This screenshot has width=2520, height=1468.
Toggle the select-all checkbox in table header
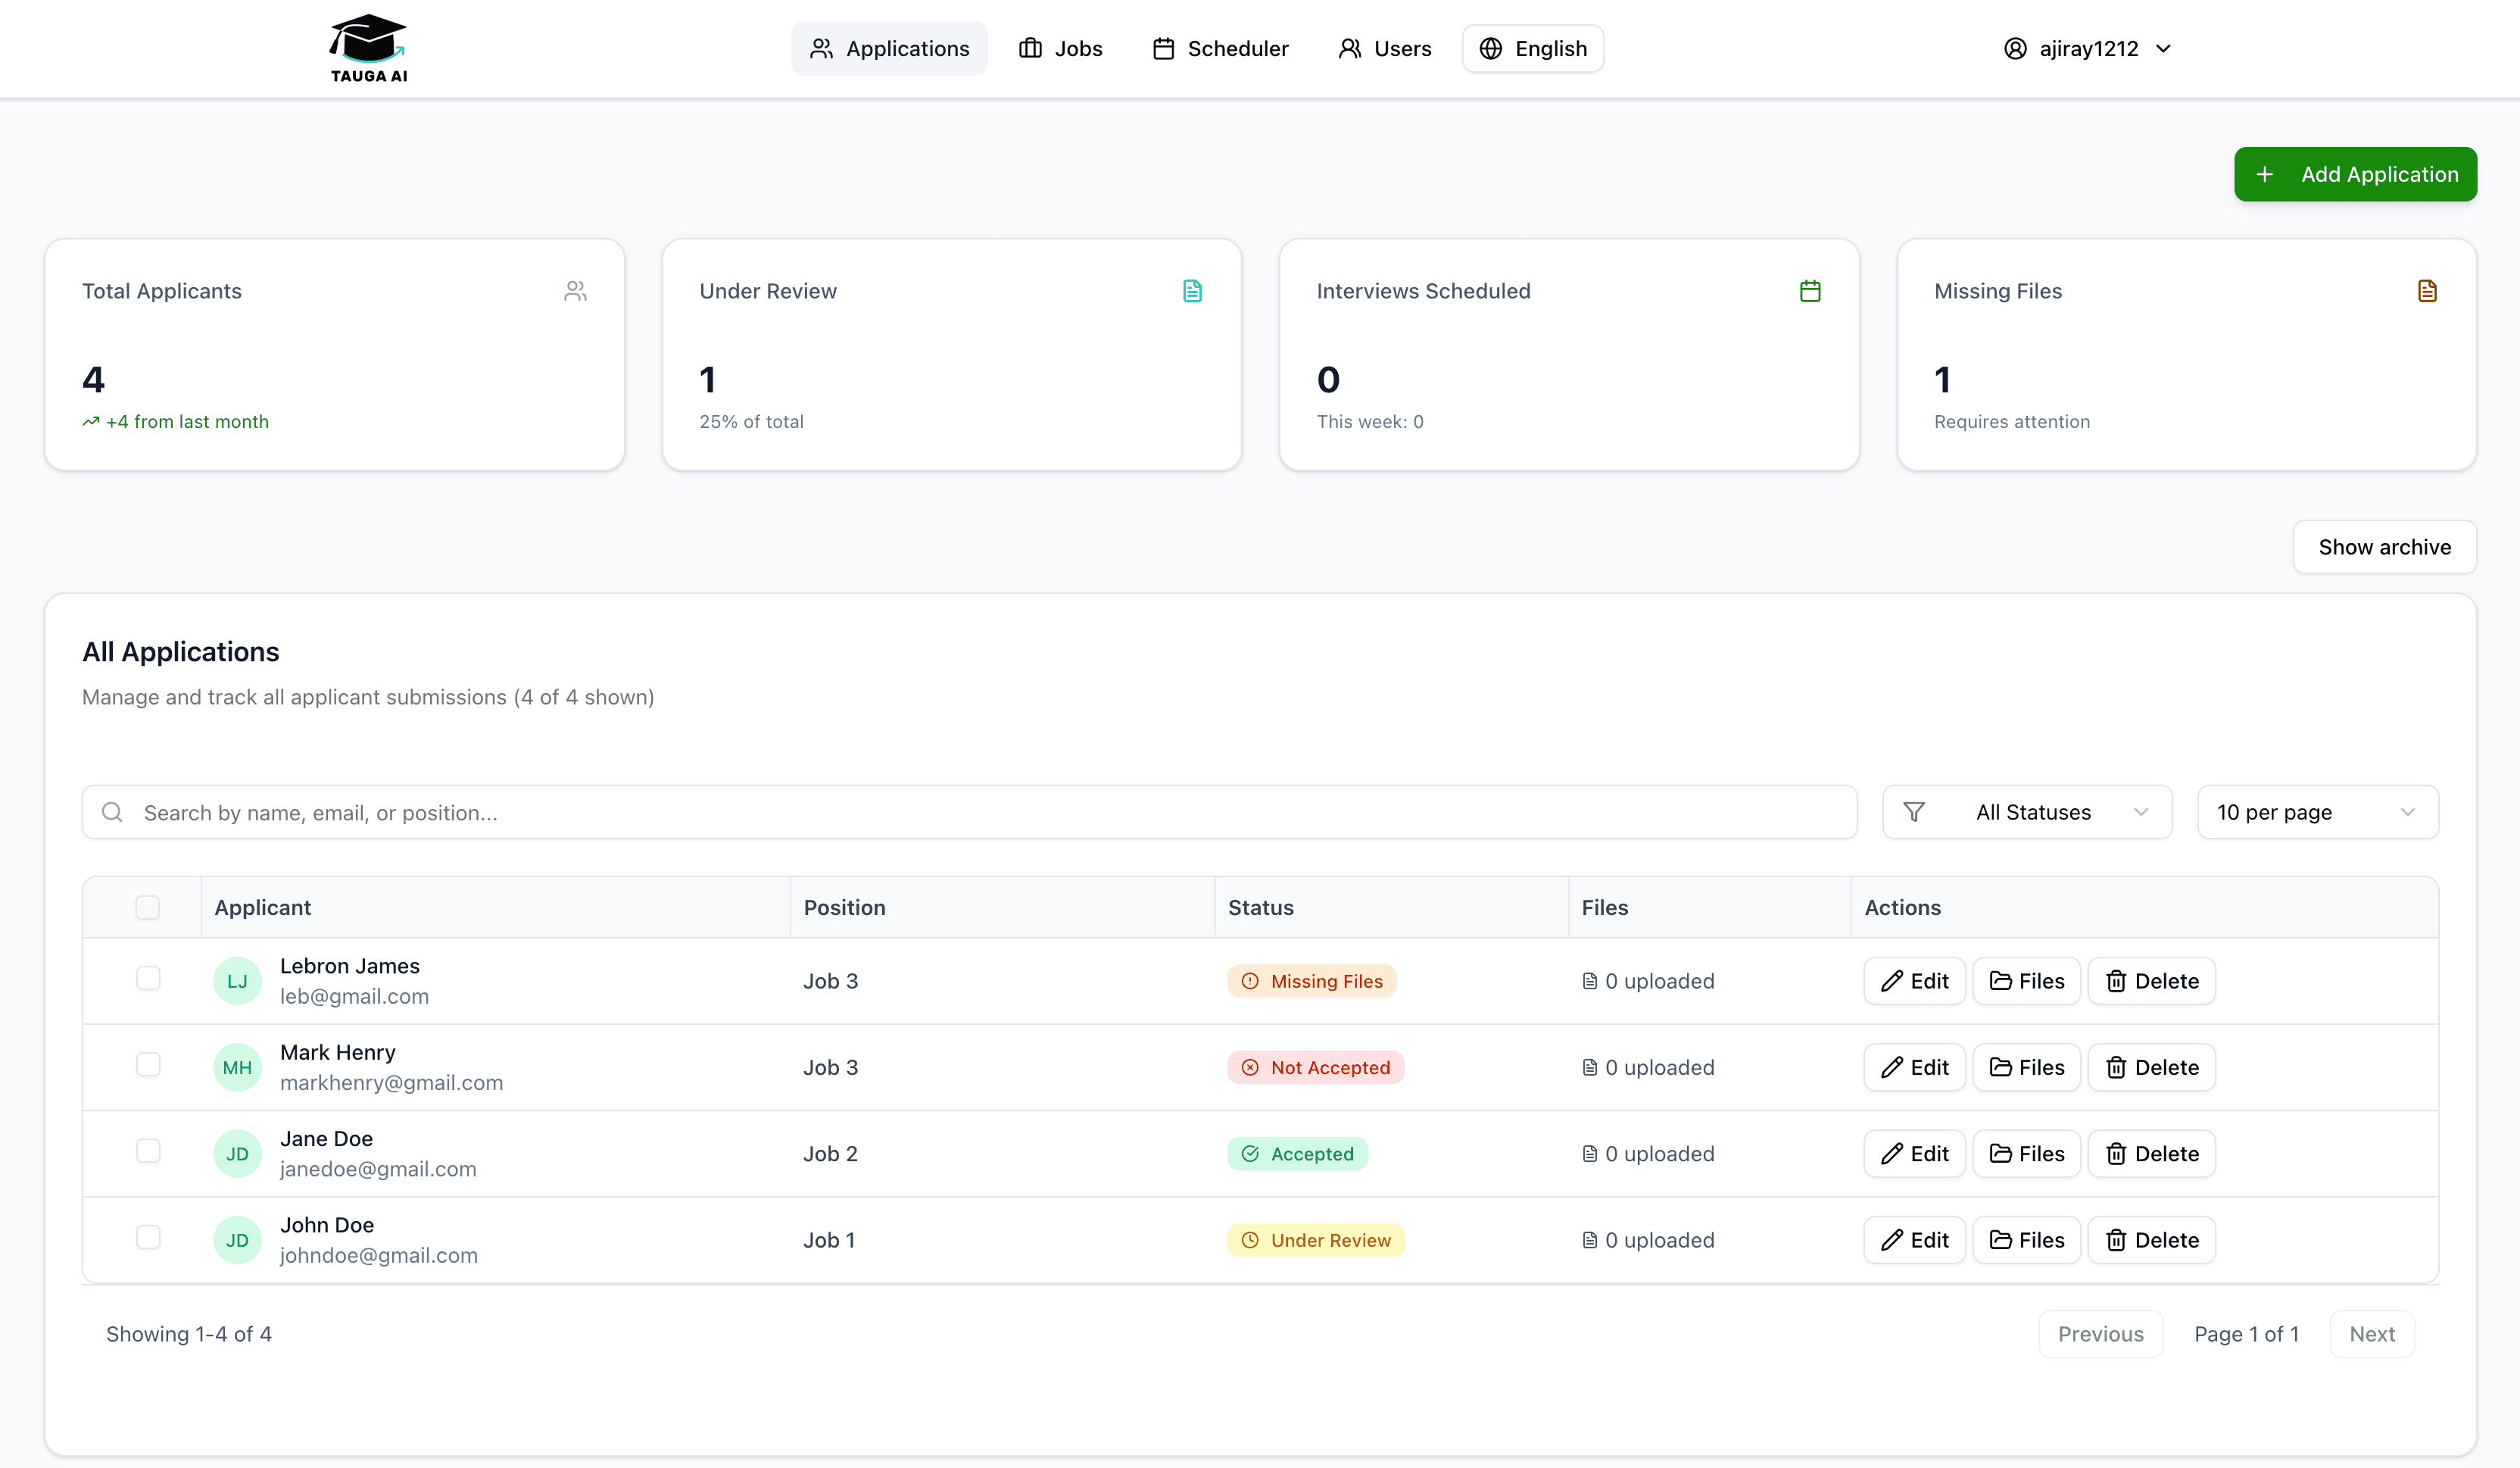click(x=147, y=907)
